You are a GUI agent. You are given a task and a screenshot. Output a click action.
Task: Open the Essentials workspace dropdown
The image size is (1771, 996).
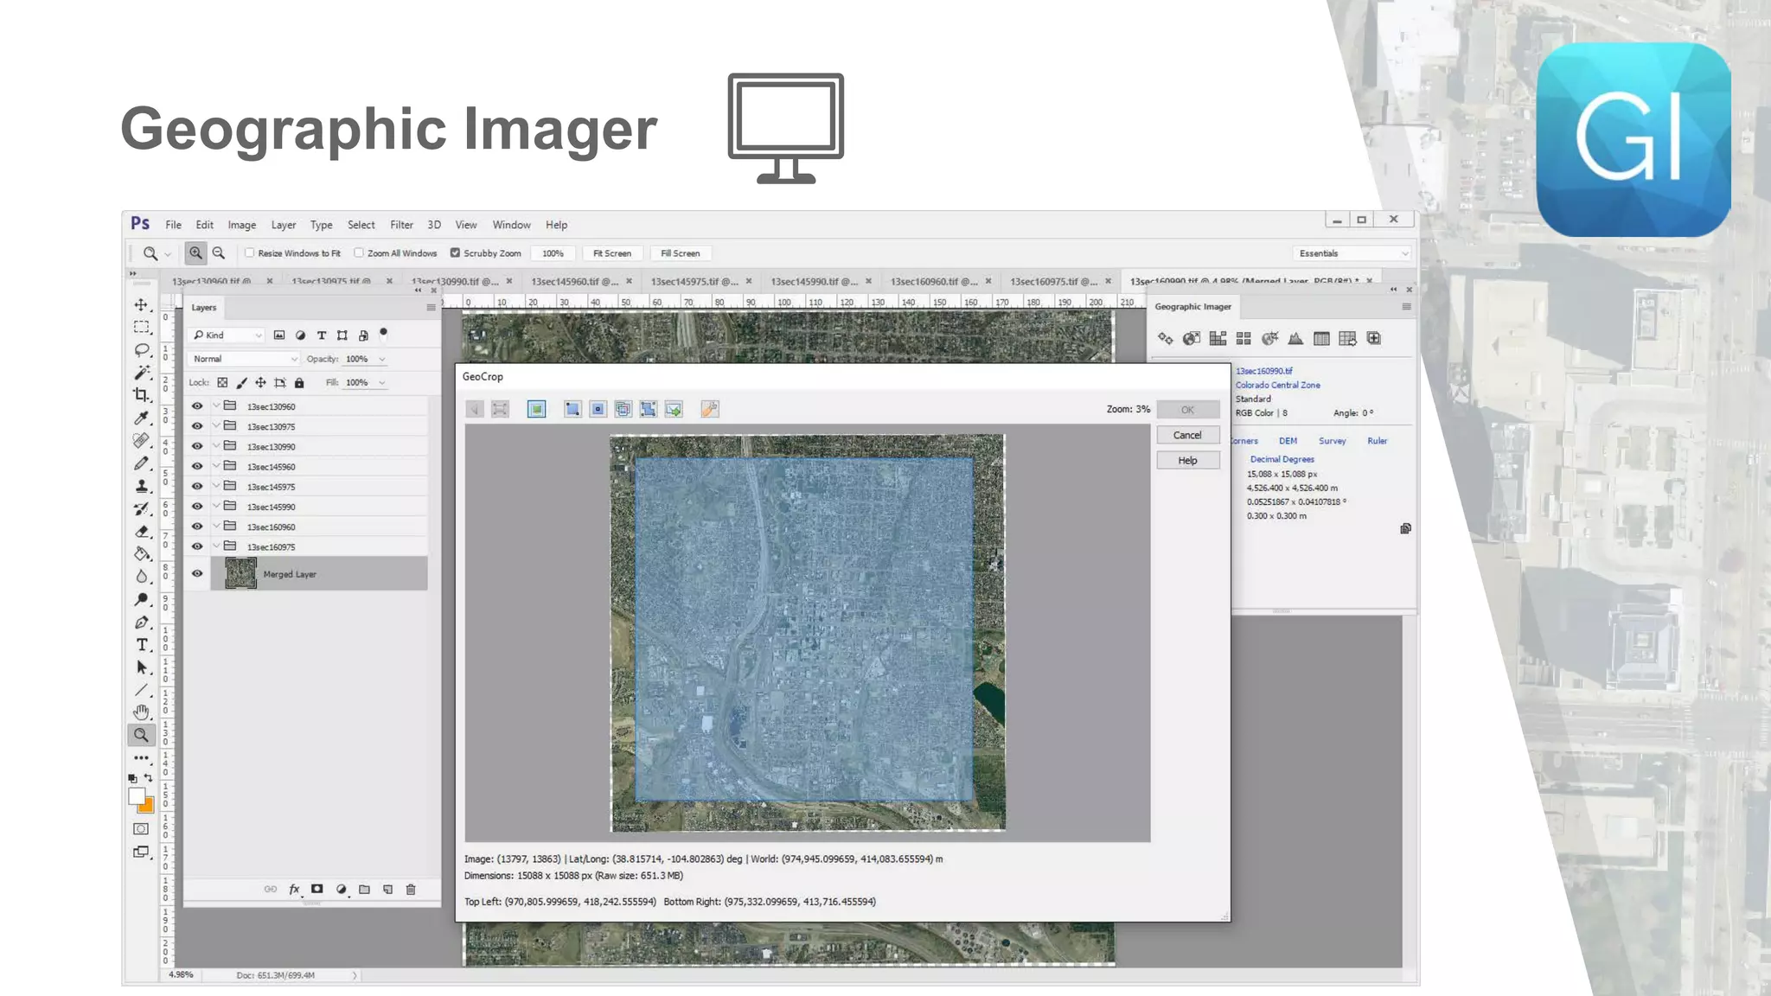coord(1353,253)
